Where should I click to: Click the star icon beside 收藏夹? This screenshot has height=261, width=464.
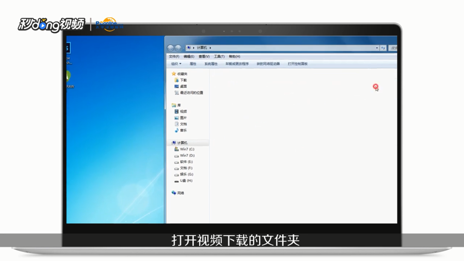pos(174,74)
